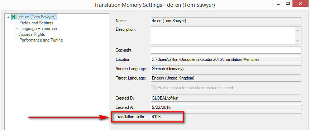Click the translation memory icon beside de-en (Tom Sawyer)
The image size is (310, 130).
click(x=15, y=17)
